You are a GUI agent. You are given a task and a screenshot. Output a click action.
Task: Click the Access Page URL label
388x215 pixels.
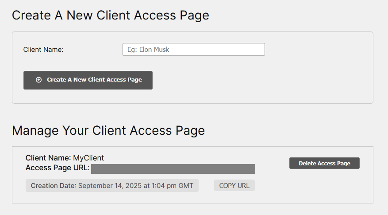(58, 168)
